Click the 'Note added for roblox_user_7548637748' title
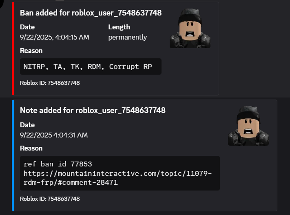 [93, 111]
